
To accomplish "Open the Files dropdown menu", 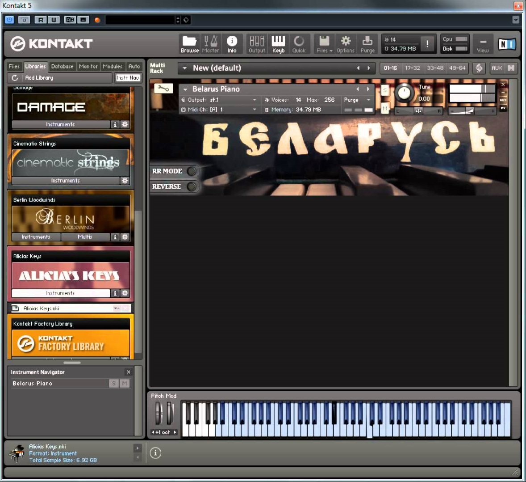I will coord(324,44).
